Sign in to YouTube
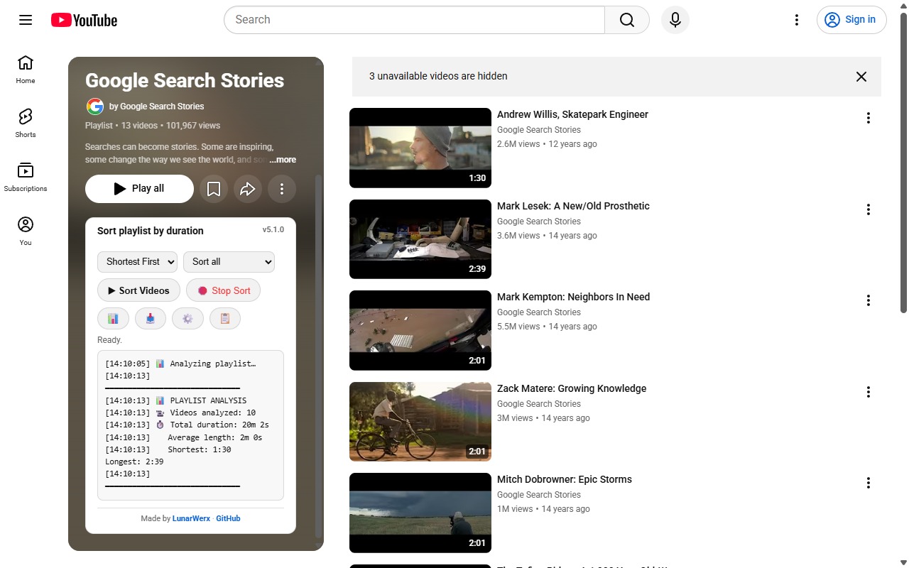This screenshot has height=568, width=909. pos(851,20)
